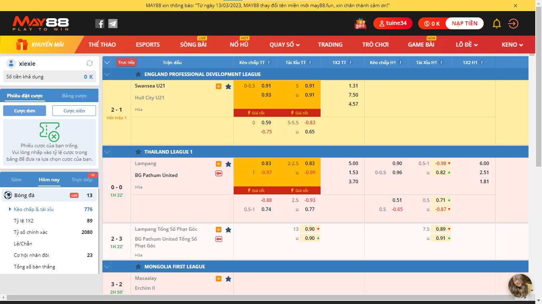Close the yellow announcement banner
Image resolution: width=542 pixels, height=304 pixels.
coord(515,6)
